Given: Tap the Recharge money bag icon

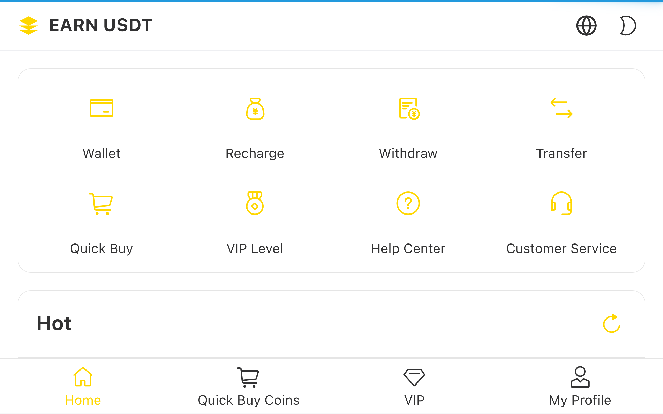Looking at the screenshot, I should pyautogui.click(x=255, y=109).
